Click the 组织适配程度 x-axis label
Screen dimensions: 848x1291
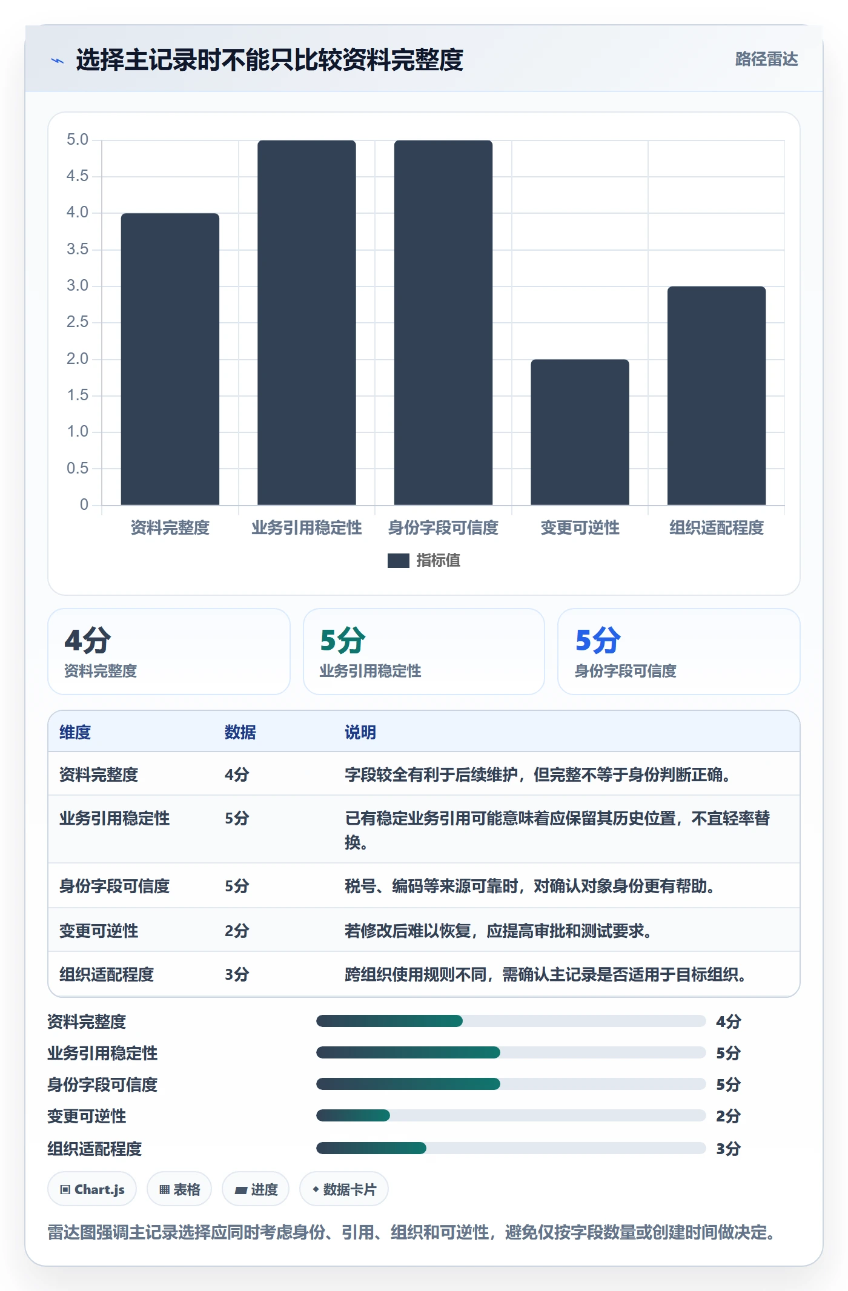(717, 528)
